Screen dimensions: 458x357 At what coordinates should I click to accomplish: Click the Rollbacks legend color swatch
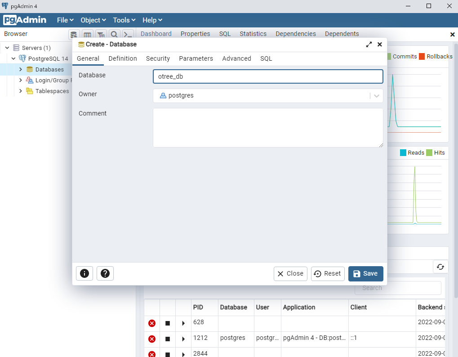click(x=422, y=56)
